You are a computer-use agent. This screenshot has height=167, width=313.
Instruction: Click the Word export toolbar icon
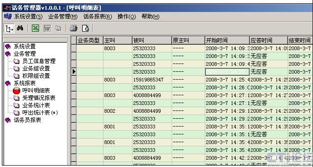click(x=47, y=29)
